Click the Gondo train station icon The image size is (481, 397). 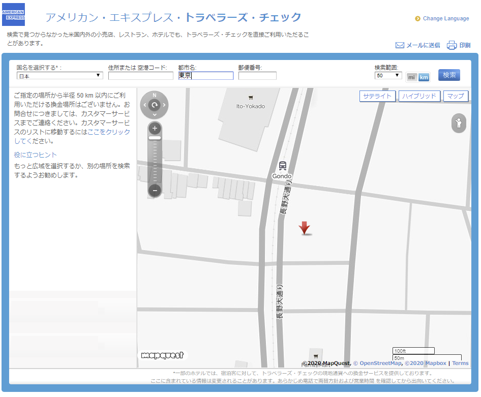pos(283,166)
